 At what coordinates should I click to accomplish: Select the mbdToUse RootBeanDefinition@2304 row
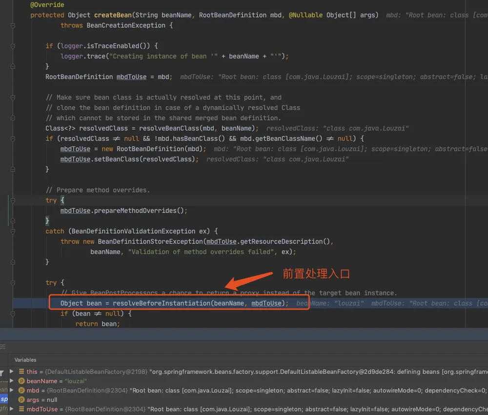point(248,409)
